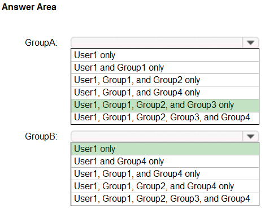Choose GroupB's 'User1, Group1, Group2, Group3, and Group4'

pyautogui.click(x=165, y=199)
